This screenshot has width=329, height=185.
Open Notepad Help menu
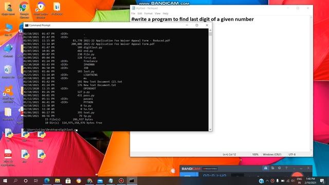click(x=166, y=13)
